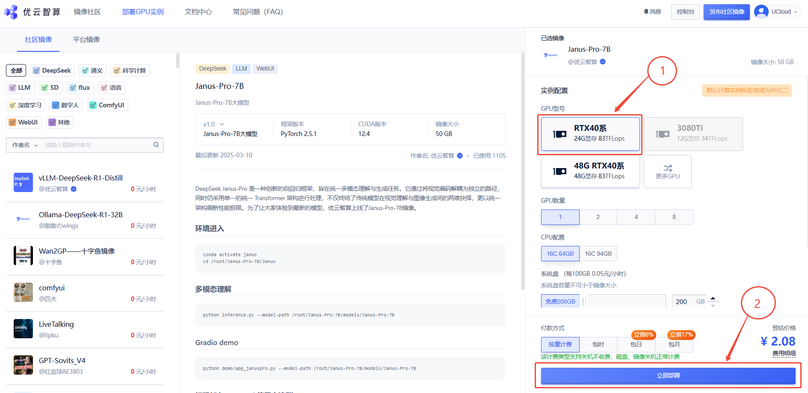Image resolution: width=808 pixels, height=393 pixels.
Task: Open the UCloud account dropdown arrow
Action: [796, 12]
